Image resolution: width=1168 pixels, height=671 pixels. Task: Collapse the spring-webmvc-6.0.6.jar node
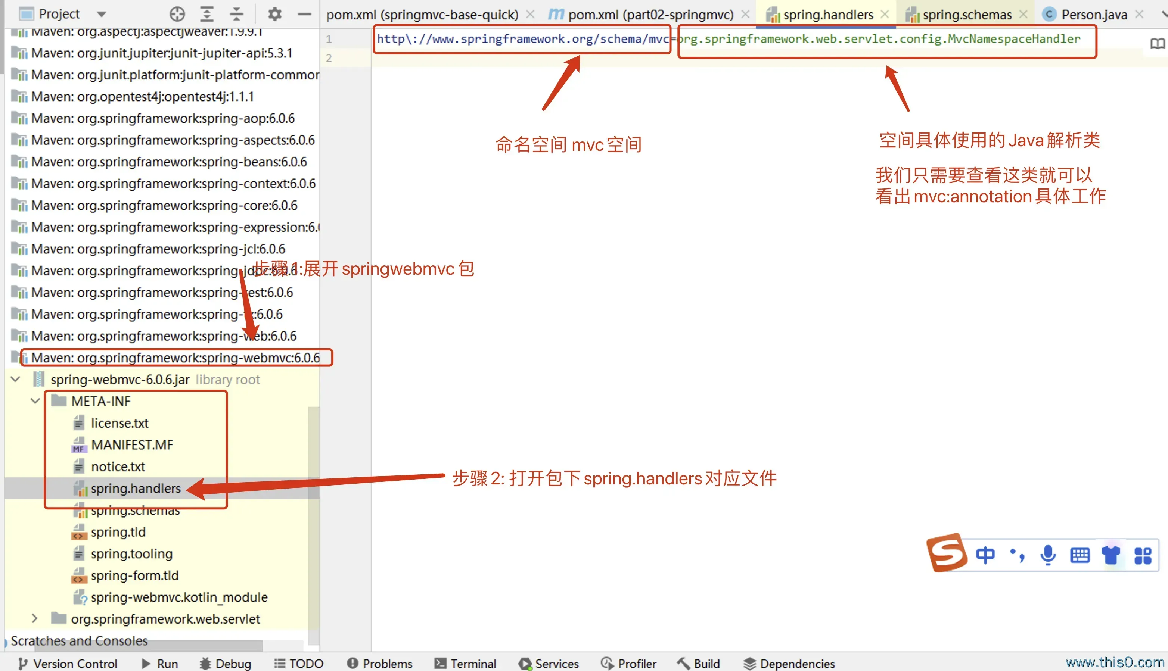point(15,379)
